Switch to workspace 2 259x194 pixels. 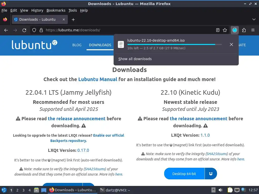17,190
